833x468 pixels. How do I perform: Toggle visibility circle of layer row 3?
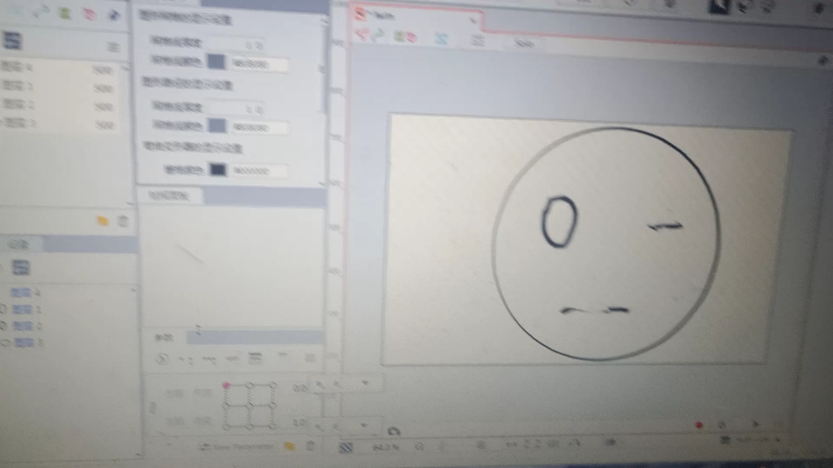(x=5, y=343)
